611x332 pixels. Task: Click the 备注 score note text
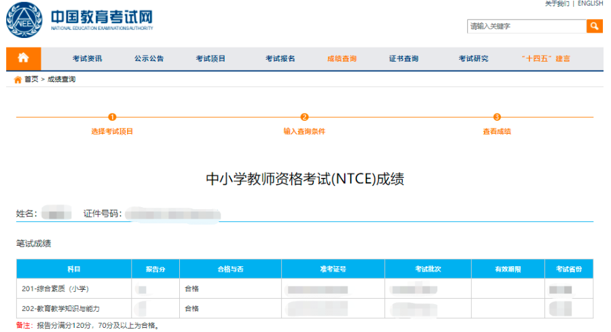88,325
